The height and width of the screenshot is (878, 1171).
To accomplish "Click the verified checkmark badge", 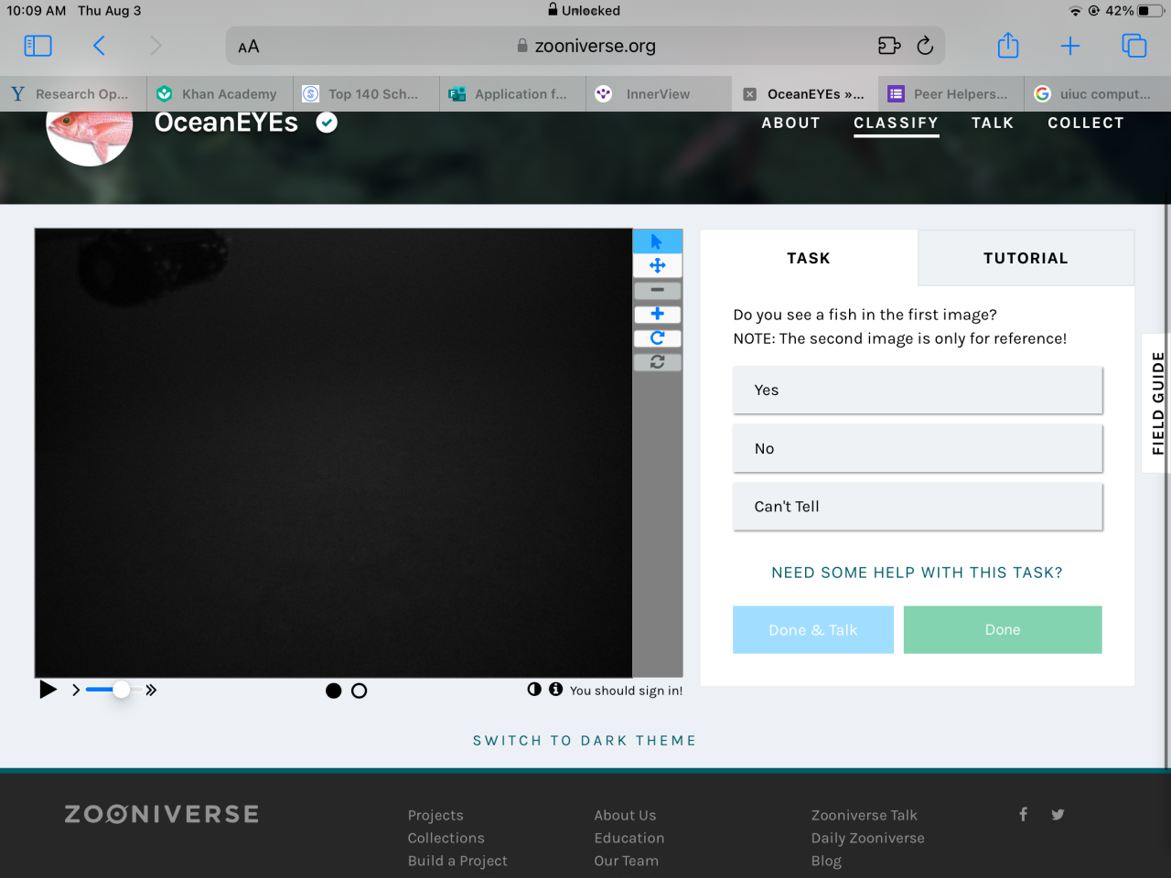I will click(x=327, y=123).
